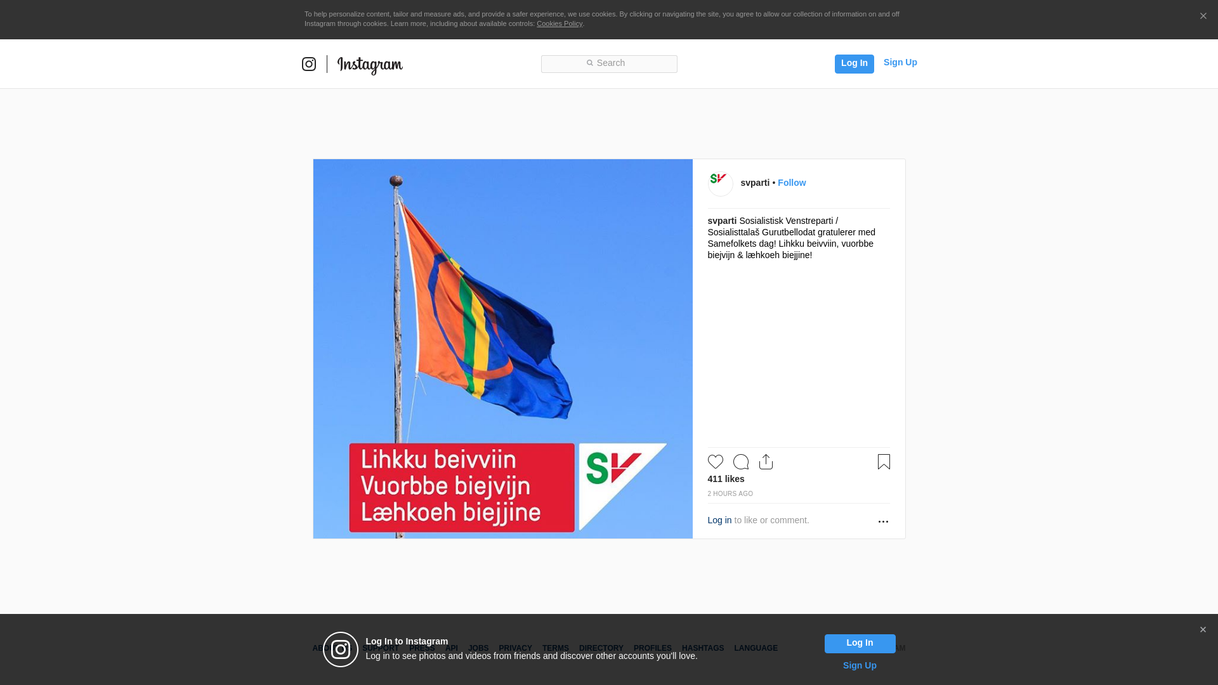
Task: Dismiss the cookies notice banner
Action: [1203, 16]
